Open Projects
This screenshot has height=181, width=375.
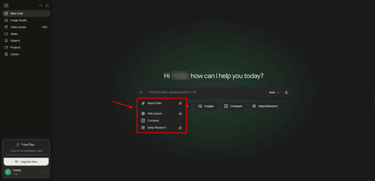tap(26, 48)
